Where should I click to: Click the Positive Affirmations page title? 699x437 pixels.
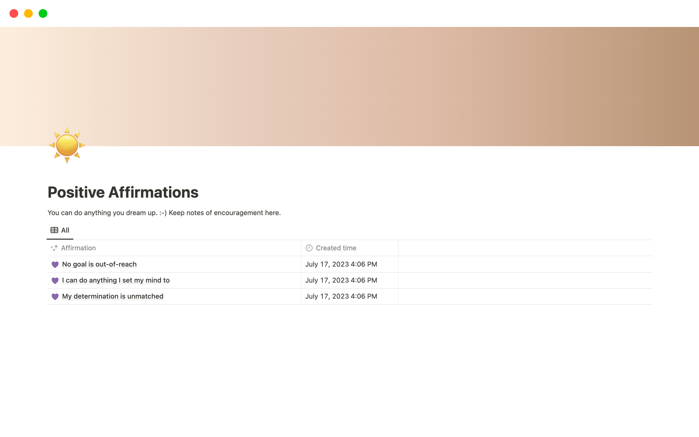[x=123, y=192]
